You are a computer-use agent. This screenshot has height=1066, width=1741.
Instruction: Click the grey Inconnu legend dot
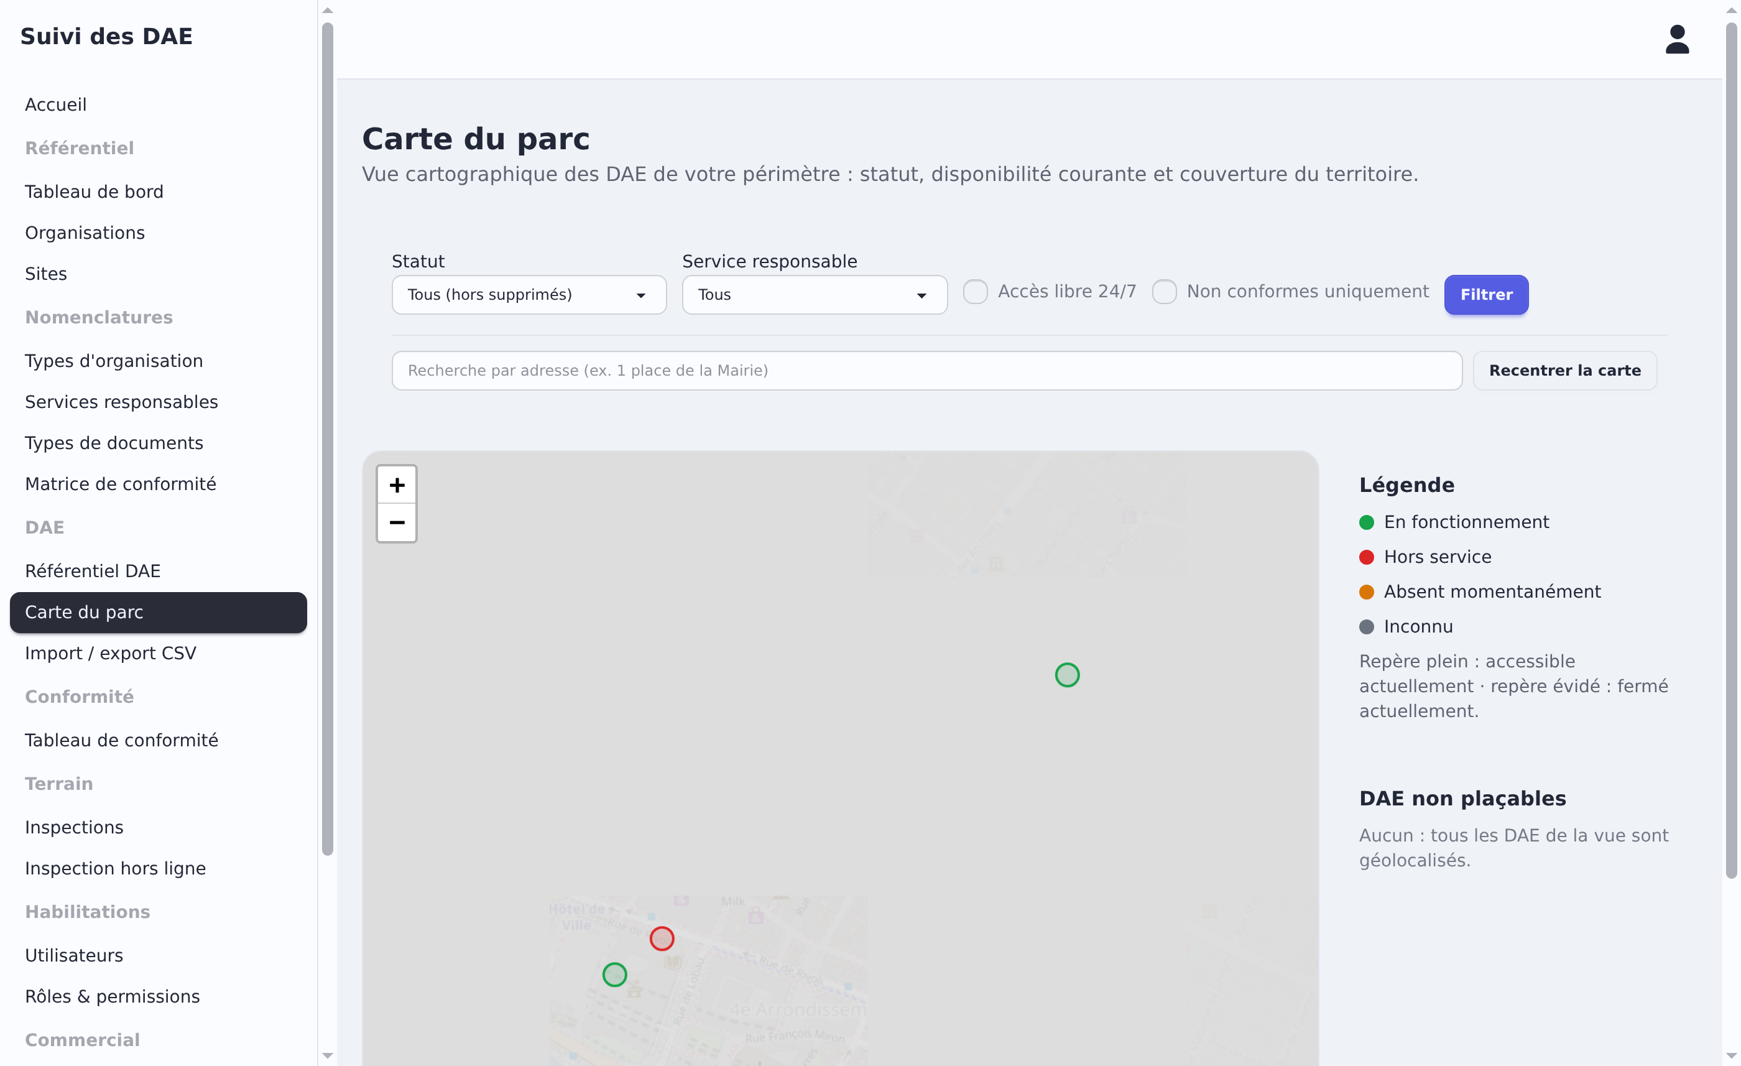(1366, 626)
